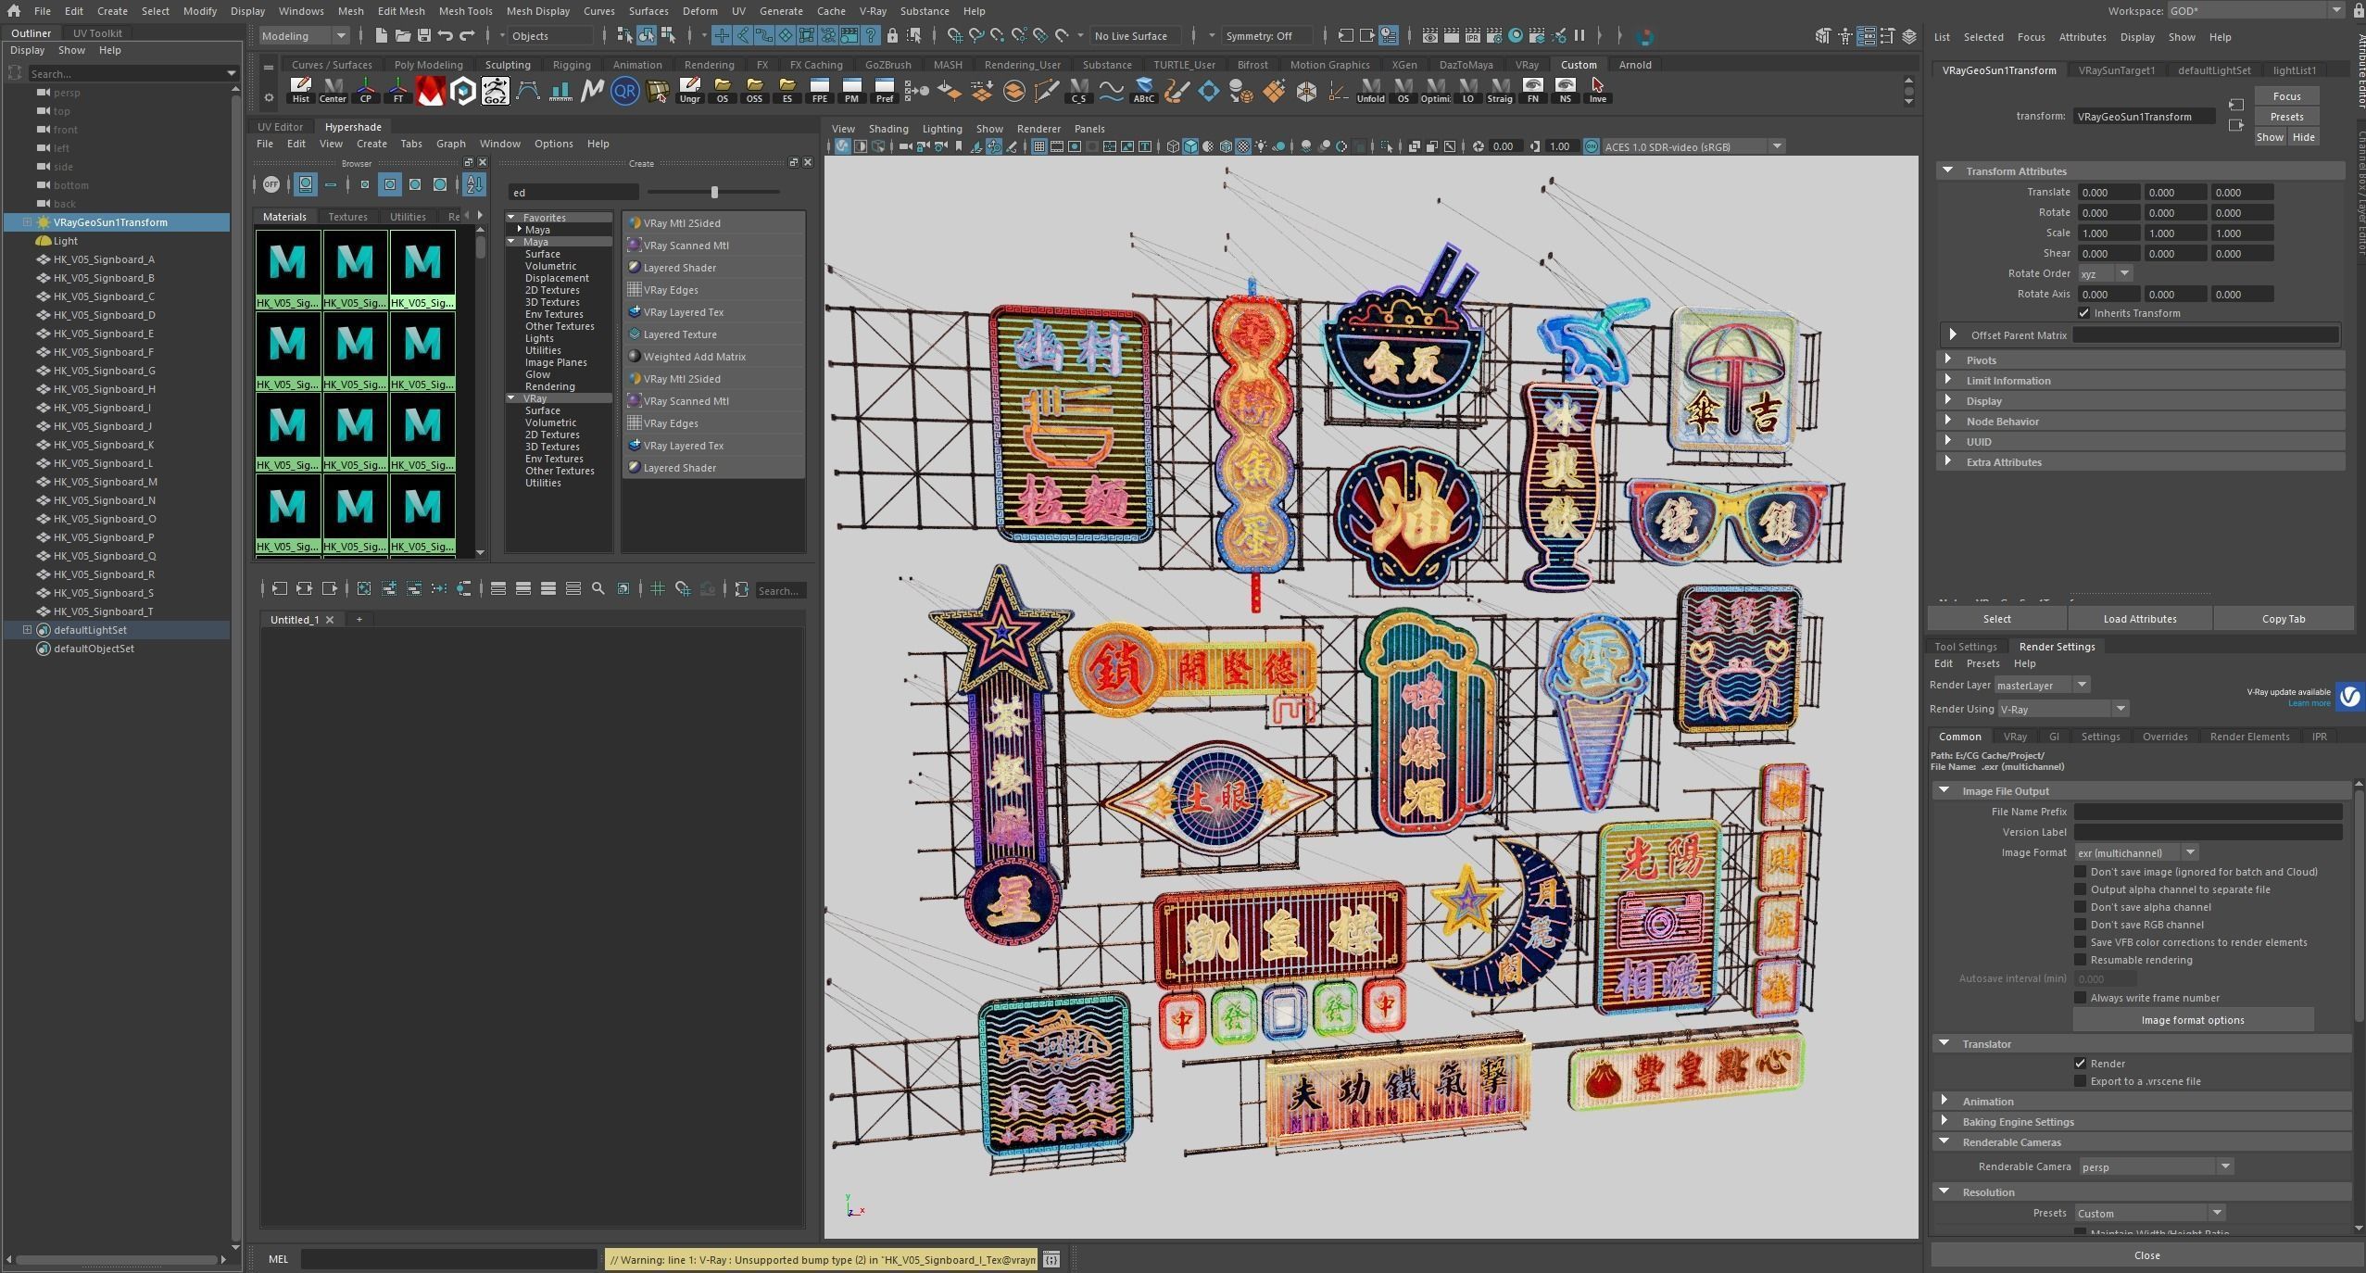Enable Don't save RGB channel checkbox
This screenshot has height=1273, width=2366.
coord(2080,925)
